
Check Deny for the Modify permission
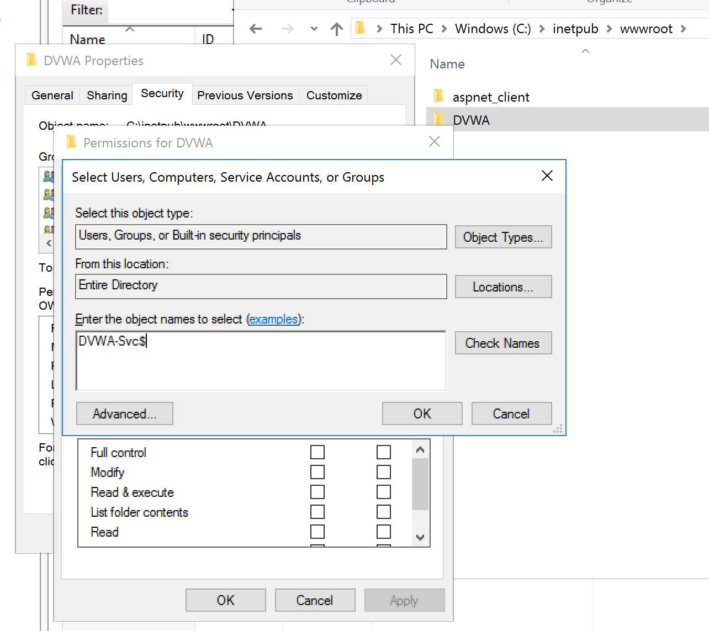[384, 472]
